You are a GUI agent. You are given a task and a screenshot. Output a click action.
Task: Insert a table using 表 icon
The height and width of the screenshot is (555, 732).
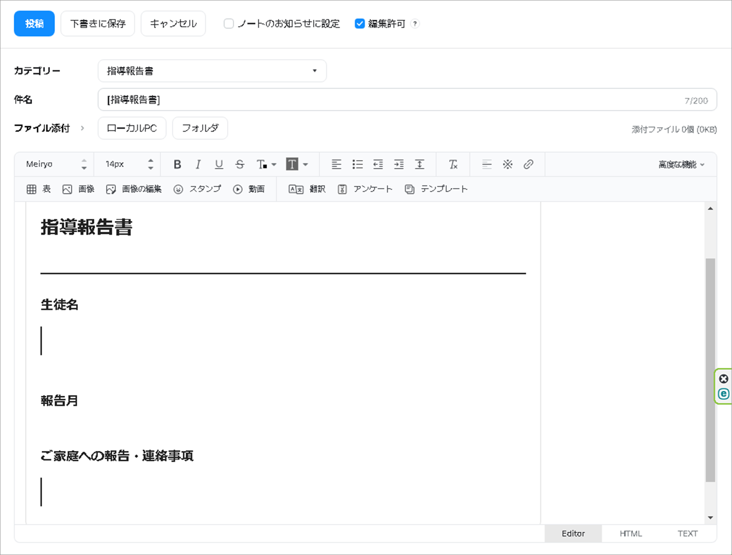(39, 189)
